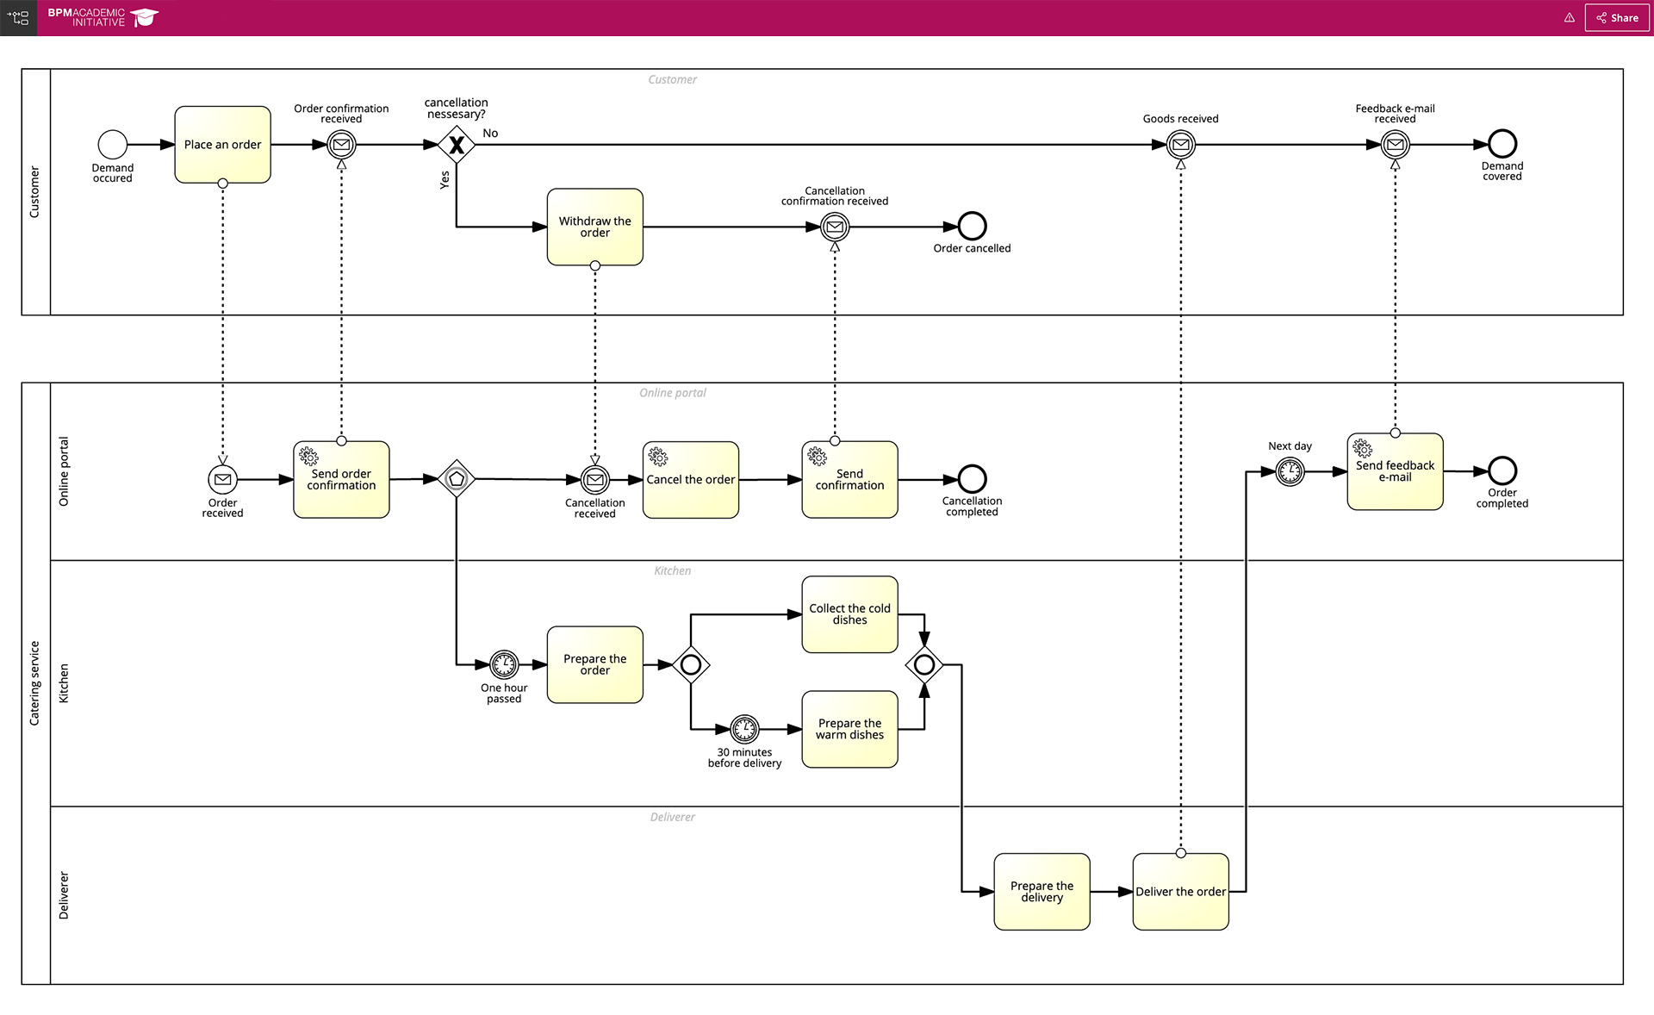Select the 'Place an order' task

[x=222, y=144]
